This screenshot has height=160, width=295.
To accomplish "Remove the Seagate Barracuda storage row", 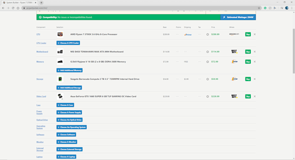I will (x=255, y=79).
